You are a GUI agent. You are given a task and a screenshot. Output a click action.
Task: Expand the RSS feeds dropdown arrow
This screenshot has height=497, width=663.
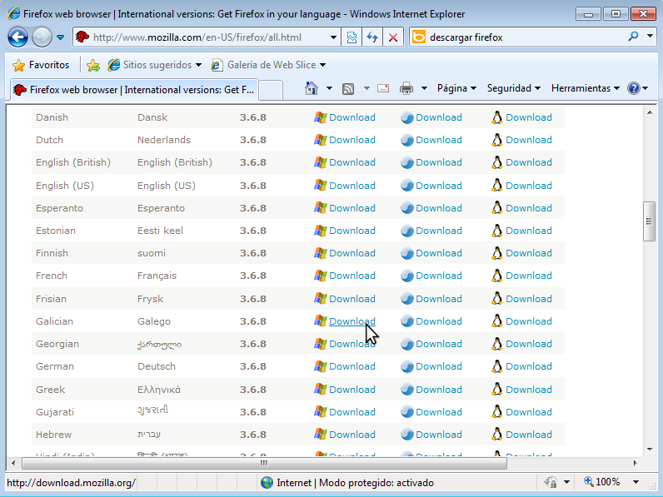tap(366, 88)
